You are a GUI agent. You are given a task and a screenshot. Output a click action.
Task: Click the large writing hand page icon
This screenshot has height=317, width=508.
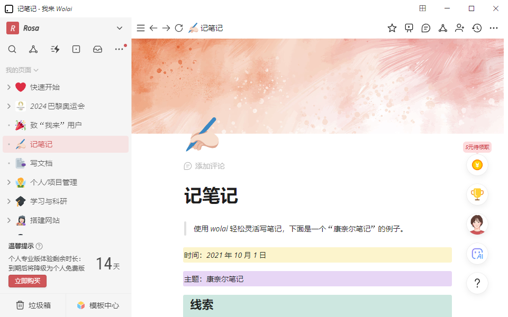pyautogui.click(x=202, y=135)
